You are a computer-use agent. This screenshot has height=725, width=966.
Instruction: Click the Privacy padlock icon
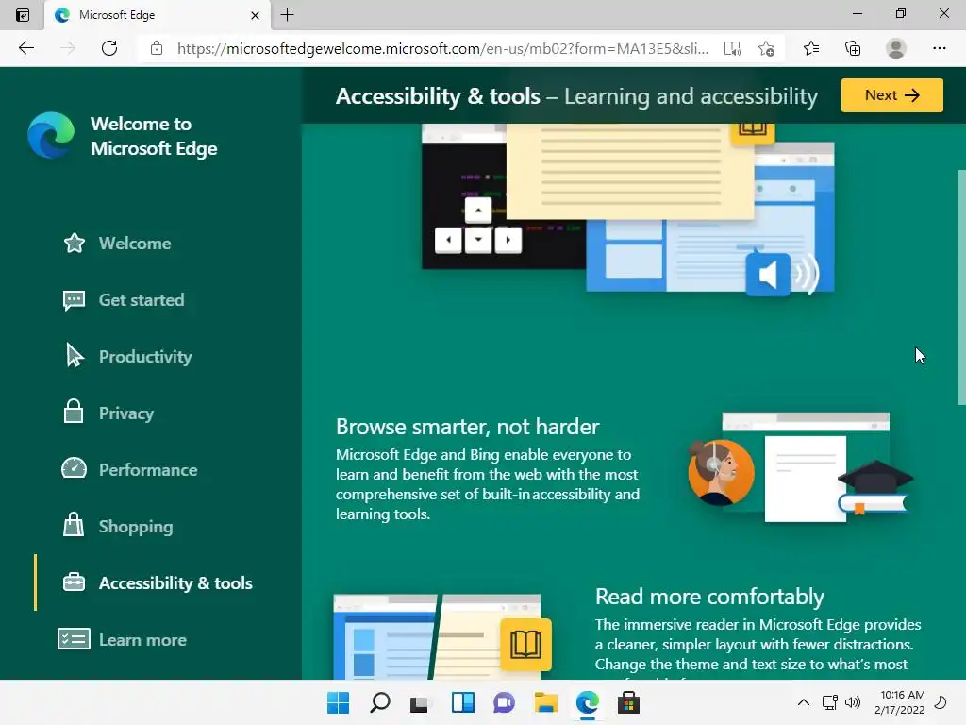(74, 412)
